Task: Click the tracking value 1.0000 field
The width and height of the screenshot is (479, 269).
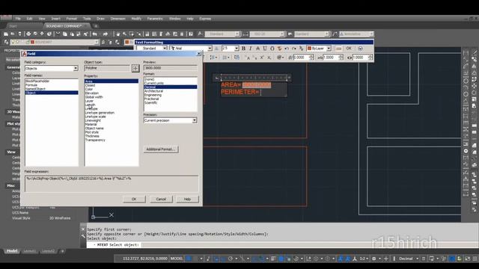Action: [x=329, y=58]
